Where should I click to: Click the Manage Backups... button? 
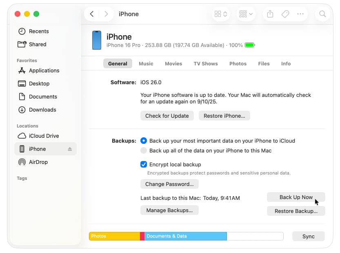(x=169, y=210)
